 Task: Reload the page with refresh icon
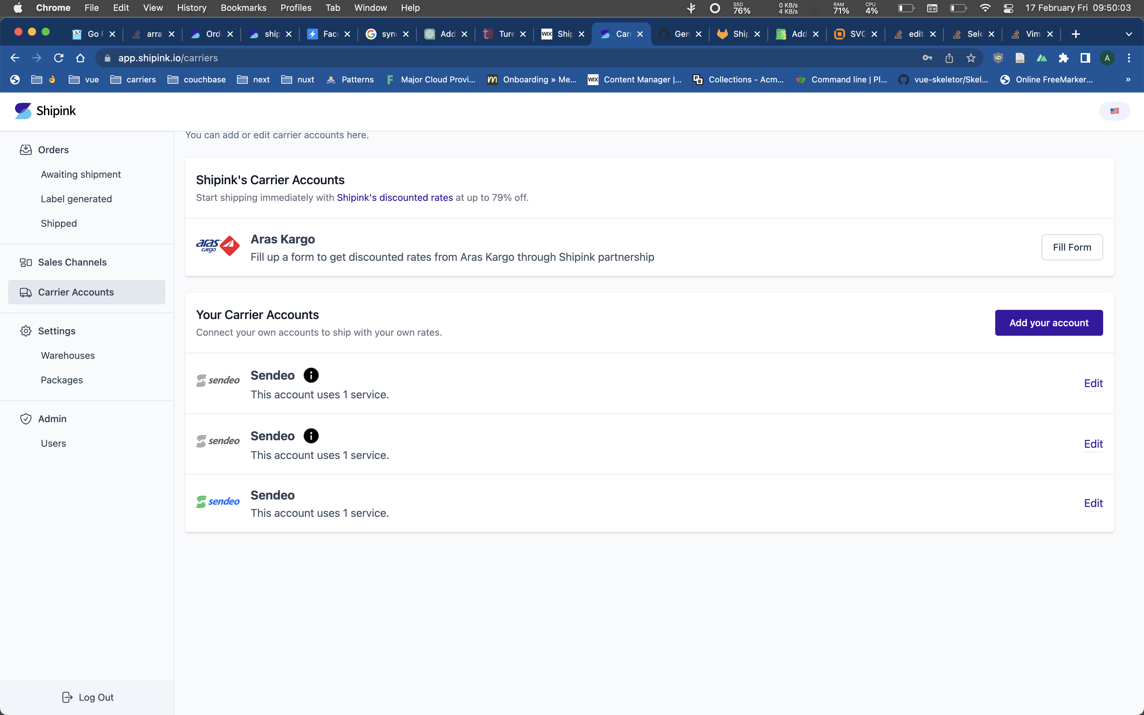59,58
